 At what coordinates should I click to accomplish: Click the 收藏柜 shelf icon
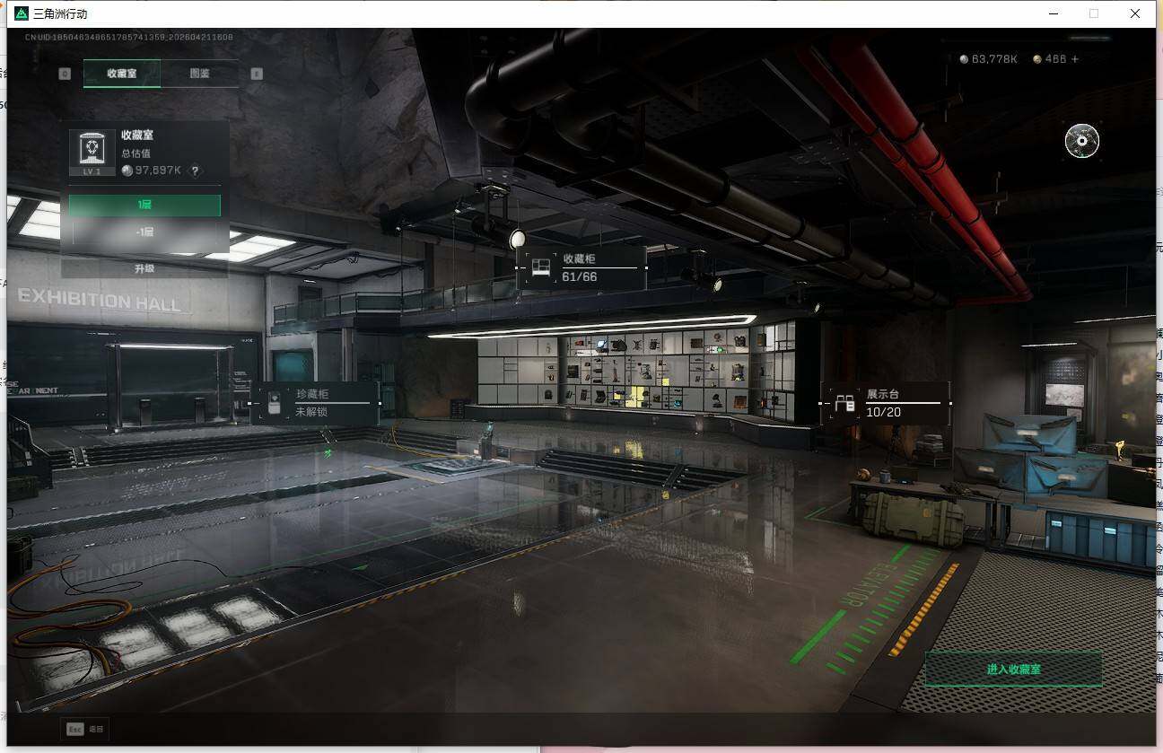(540, 268)
